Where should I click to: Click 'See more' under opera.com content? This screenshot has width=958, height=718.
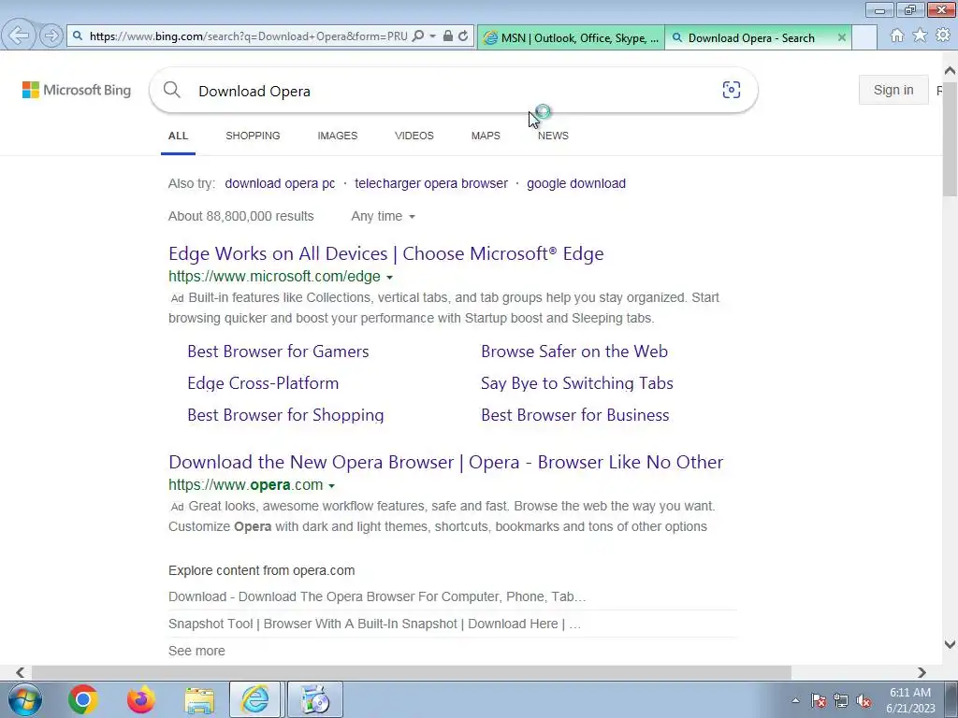coord(196,651)
